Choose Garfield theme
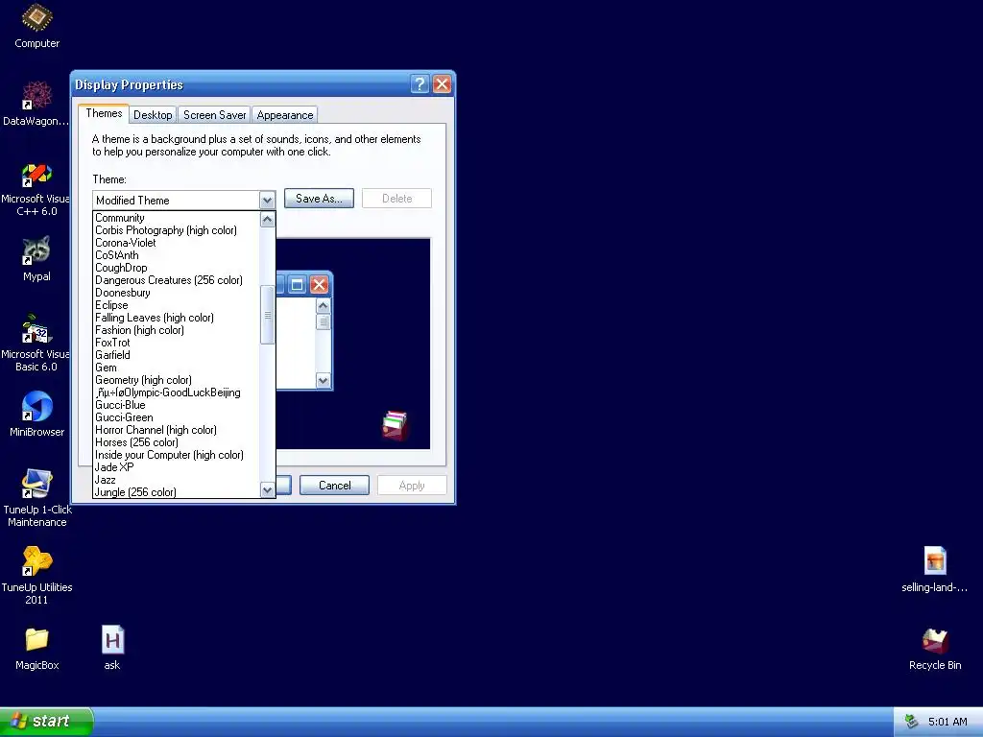The height and width of the screenshot is (737, 983). click(x=177, y=355)
